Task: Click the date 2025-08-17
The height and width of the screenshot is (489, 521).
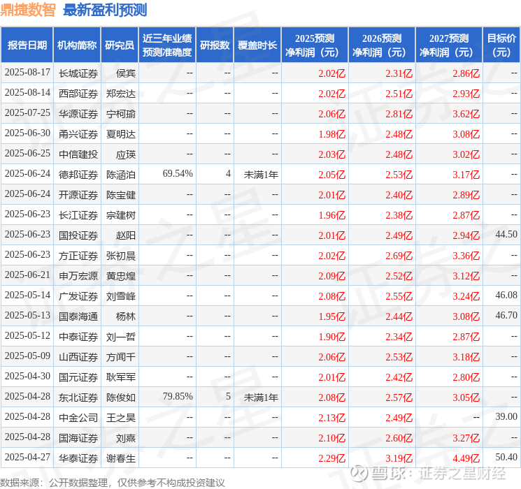Action: tap(27, 73)
